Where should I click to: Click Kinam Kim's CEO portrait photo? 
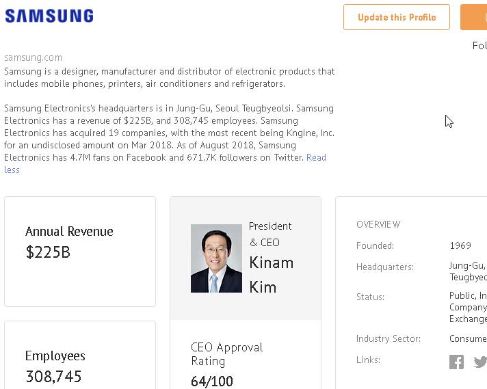point(216,258)
